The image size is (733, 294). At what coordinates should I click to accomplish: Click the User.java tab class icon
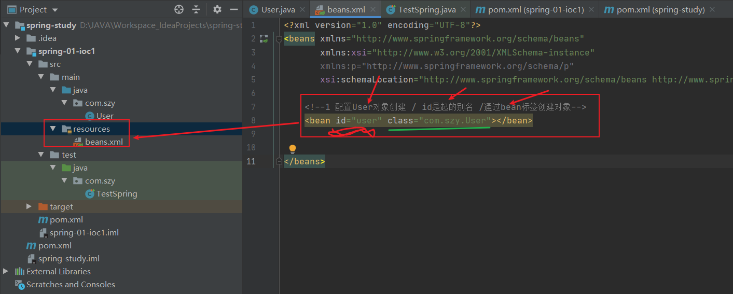point(254,10)
